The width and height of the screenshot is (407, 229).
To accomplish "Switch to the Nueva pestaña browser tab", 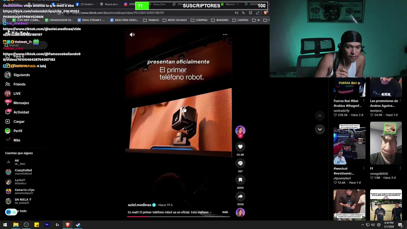I will coord(109,4).
